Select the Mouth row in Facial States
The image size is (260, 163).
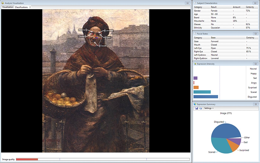(x=226, y=45)
